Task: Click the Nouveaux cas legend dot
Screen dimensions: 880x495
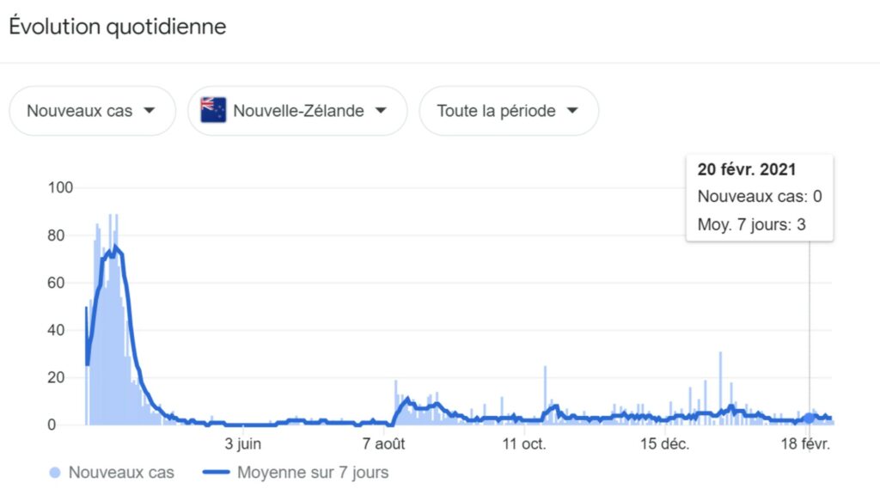Action: [54, 473]
